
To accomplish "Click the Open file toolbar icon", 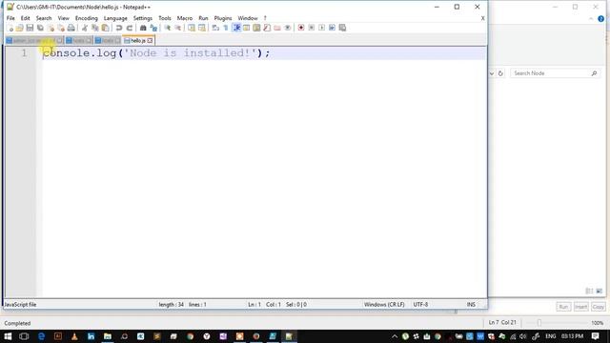I will click(19, 28).
